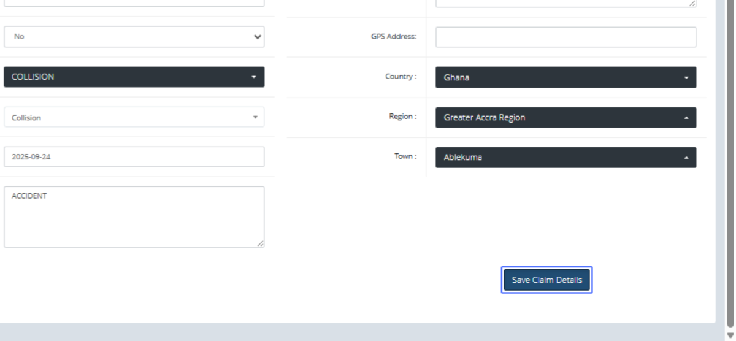Image resolution: width=736 pixels, height=341 pixels.
Task: Grab the ACCIDENT text area resize handle
Action: point(261,243)
